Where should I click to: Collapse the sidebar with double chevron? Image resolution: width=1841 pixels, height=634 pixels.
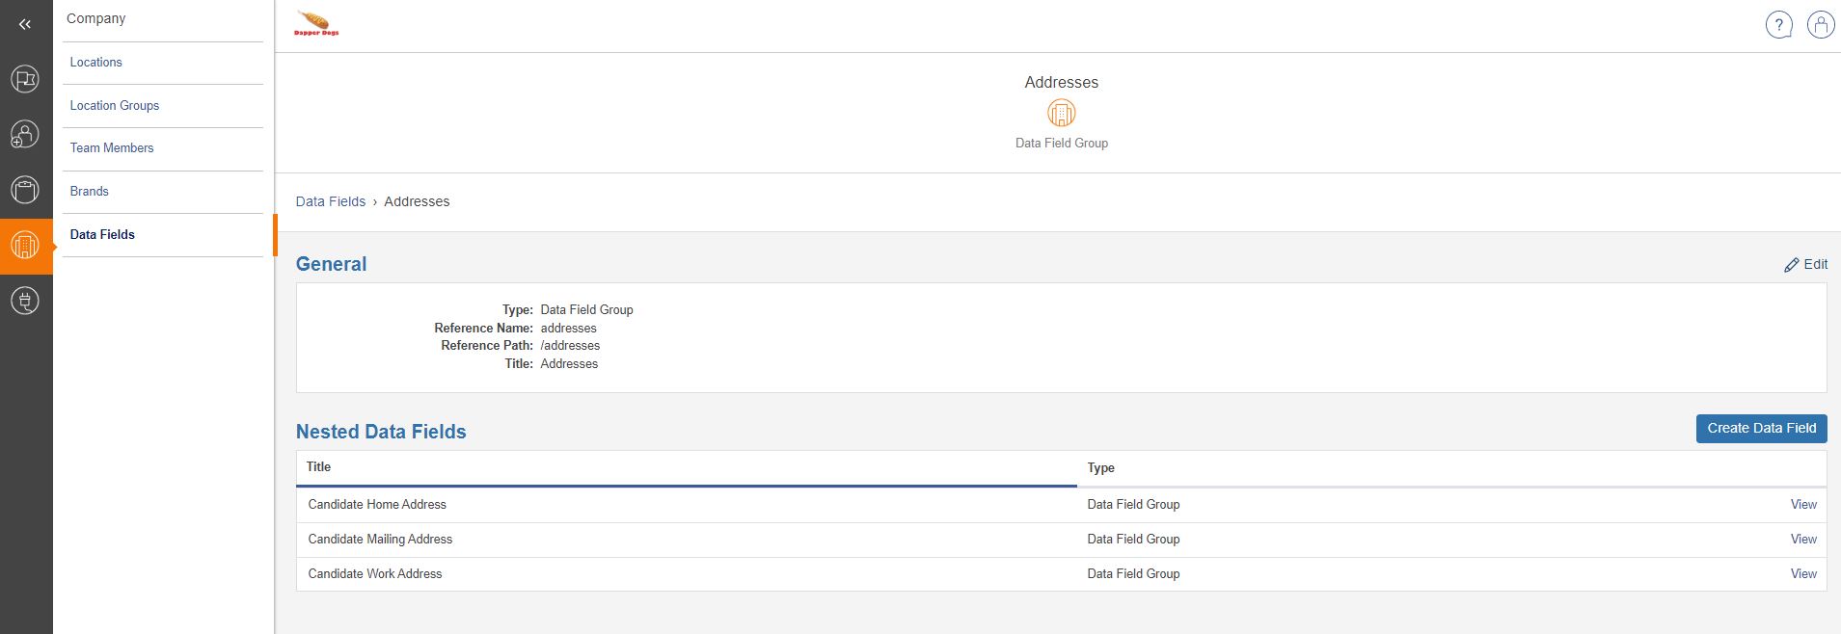pos(25,24)
